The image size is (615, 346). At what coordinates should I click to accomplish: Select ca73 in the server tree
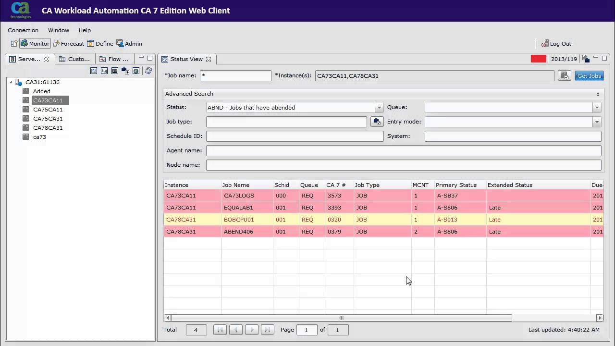(x=39, y=137)
